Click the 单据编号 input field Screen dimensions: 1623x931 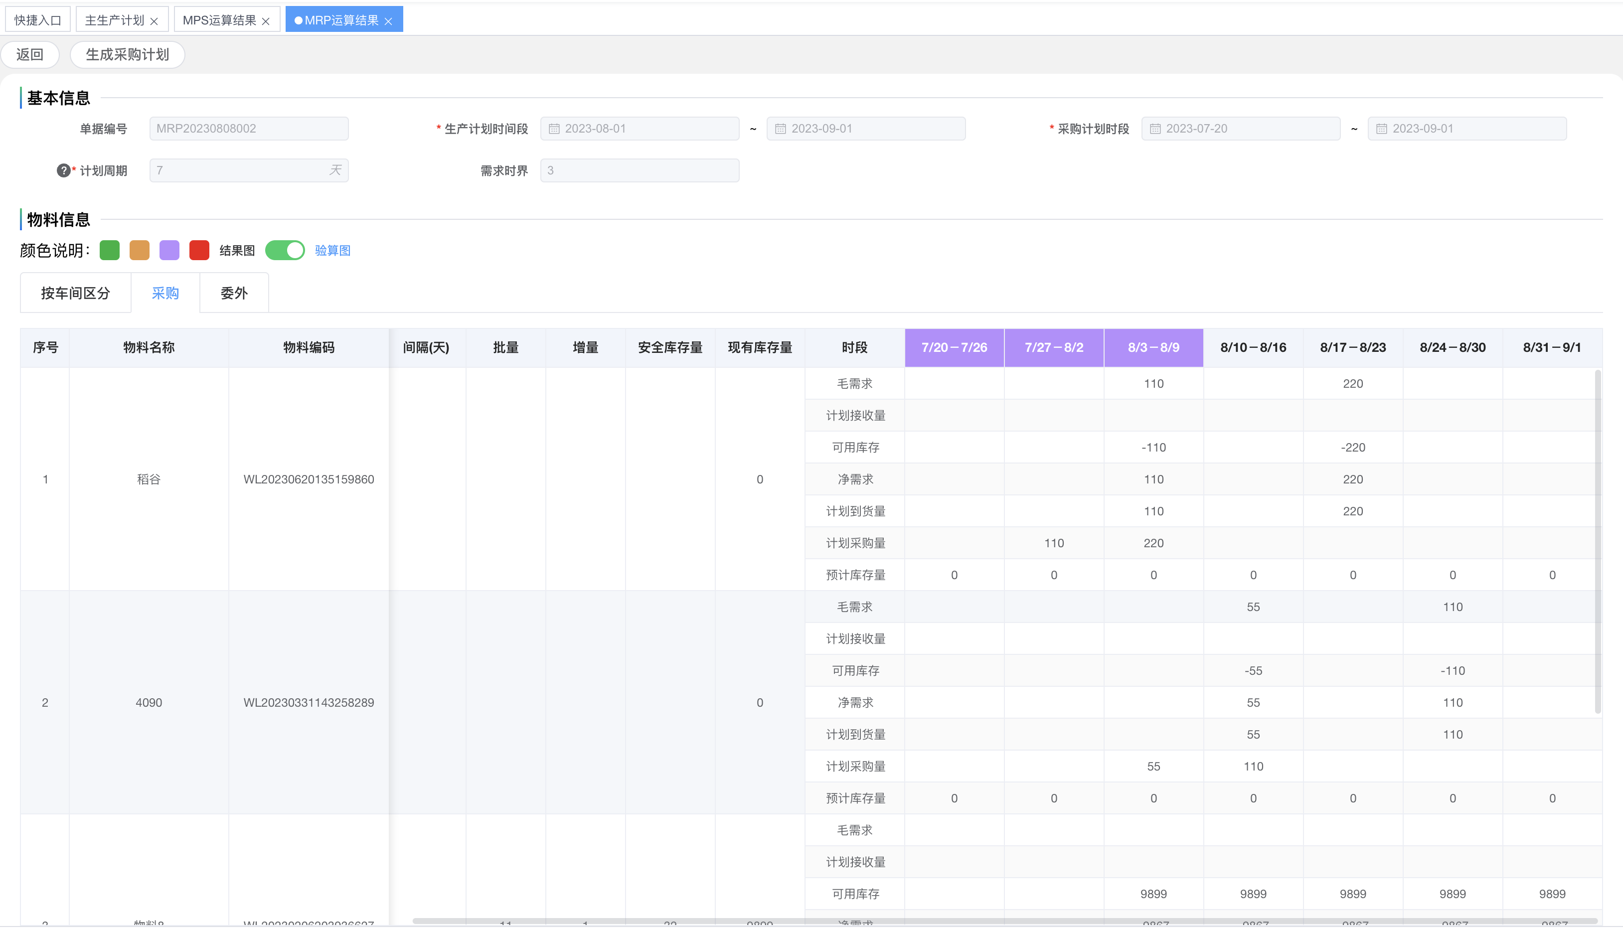[249, 129]
